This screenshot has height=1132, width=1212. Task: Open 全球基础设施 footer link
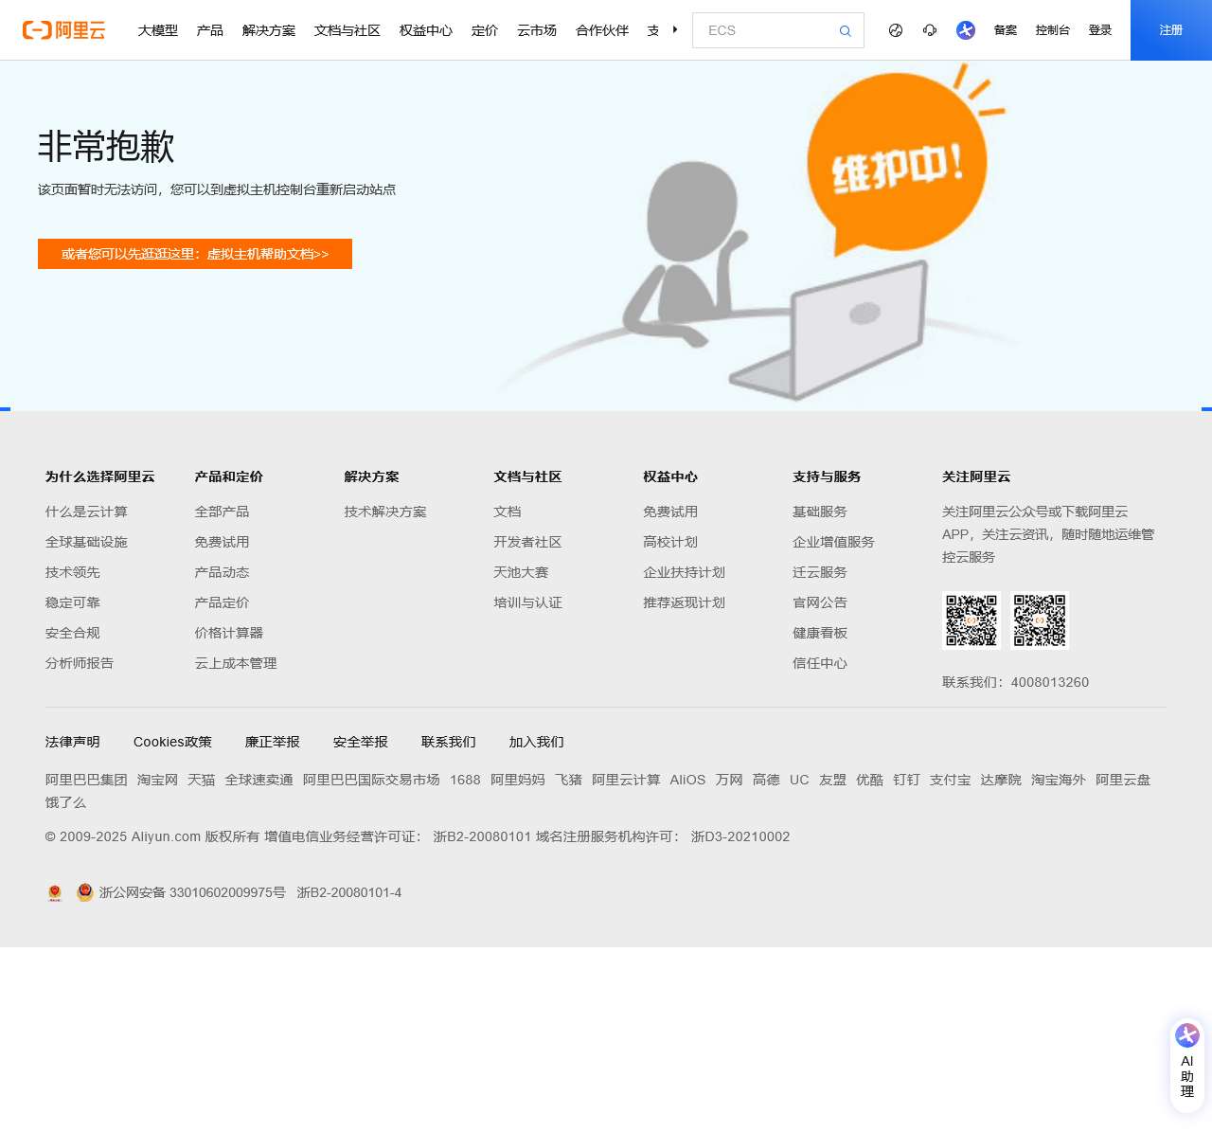point(86,542)
